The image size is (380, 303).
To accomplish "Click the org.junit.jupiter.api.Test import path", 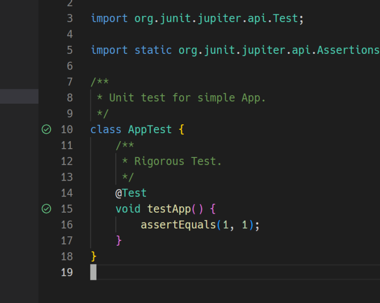I will tap(216, 18).
